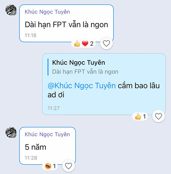Open thumbs-up reaction on 11:27 message

coord(140,116)
